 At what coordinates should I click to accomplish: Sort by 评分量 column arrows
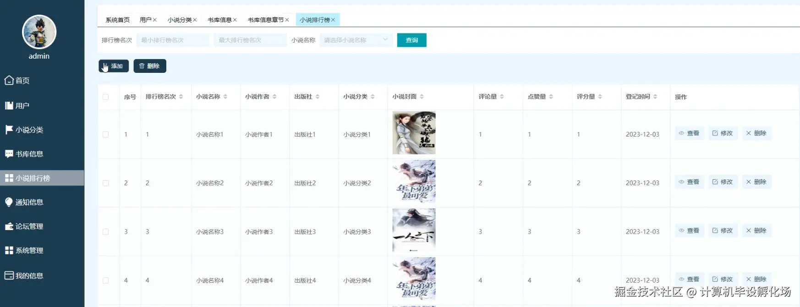point(600,97)
